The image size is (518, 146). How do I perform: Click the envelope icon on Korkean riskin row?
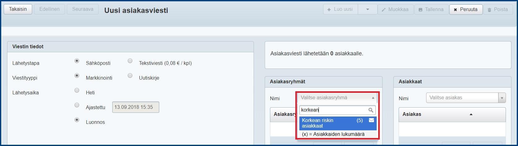371,120
